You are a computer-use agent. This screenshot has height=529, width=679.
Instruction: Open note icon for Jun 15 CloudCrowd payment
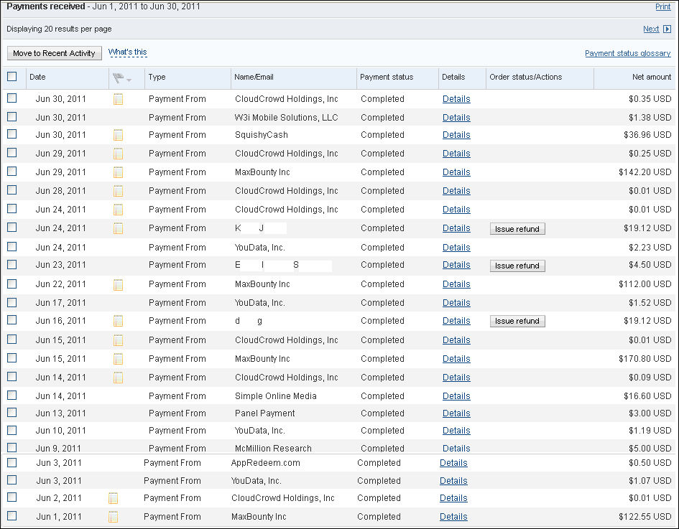coord(119,340)
